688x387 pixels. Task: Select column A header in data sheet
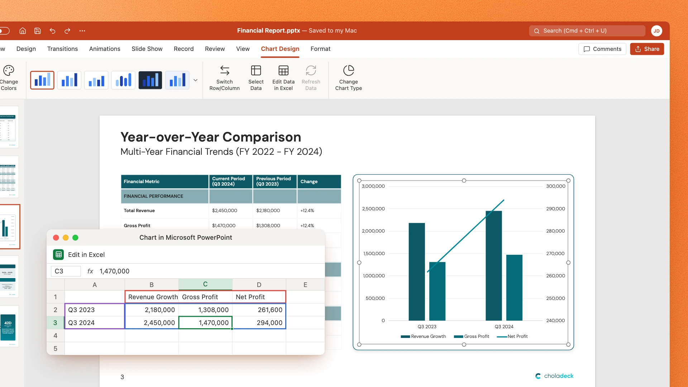point(95,285)
